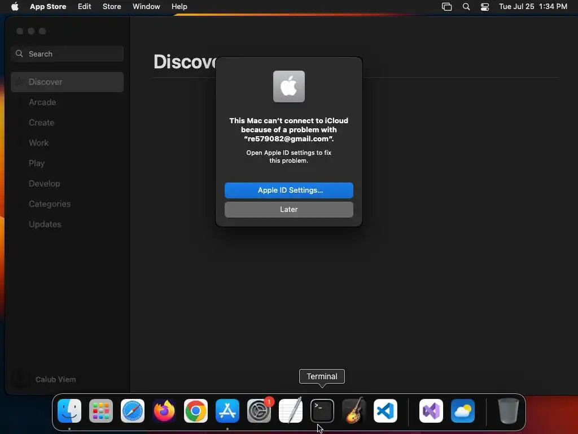Viewport: 578px width, 434px height.
Task: Select Play in the sidebar
Action: coord(67,163)
